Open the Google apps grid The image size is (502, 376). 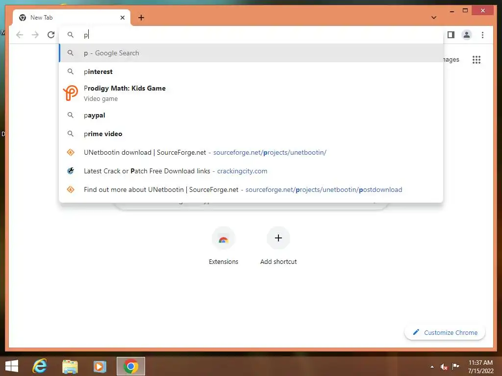477,59
